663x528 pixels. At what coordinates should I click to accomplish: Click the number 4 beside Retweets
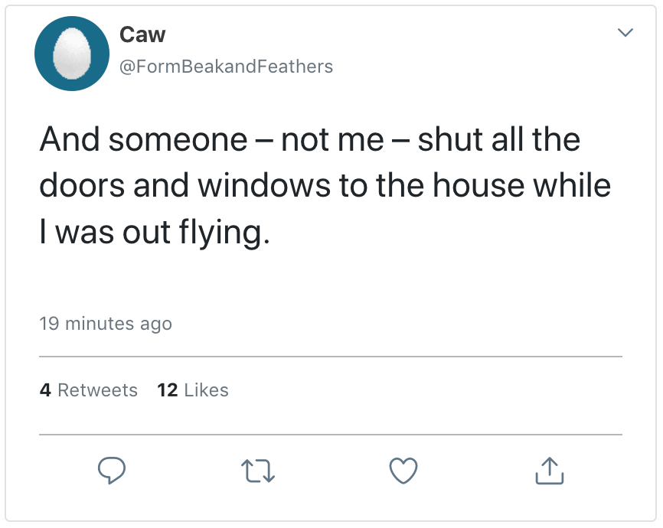point(45,390)
